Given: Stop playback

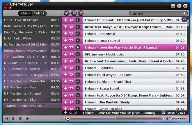Looking at the screenshot, I should 20,119.
